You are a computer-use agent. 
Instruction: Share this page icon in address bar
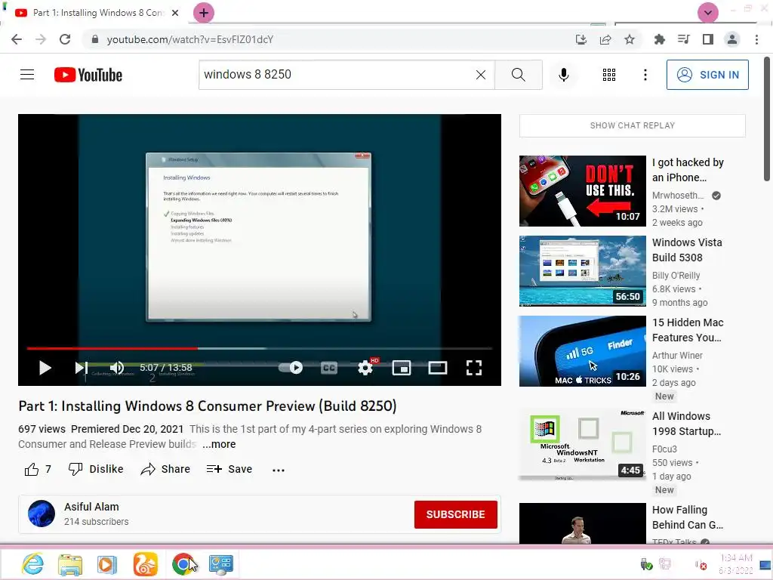605,39
